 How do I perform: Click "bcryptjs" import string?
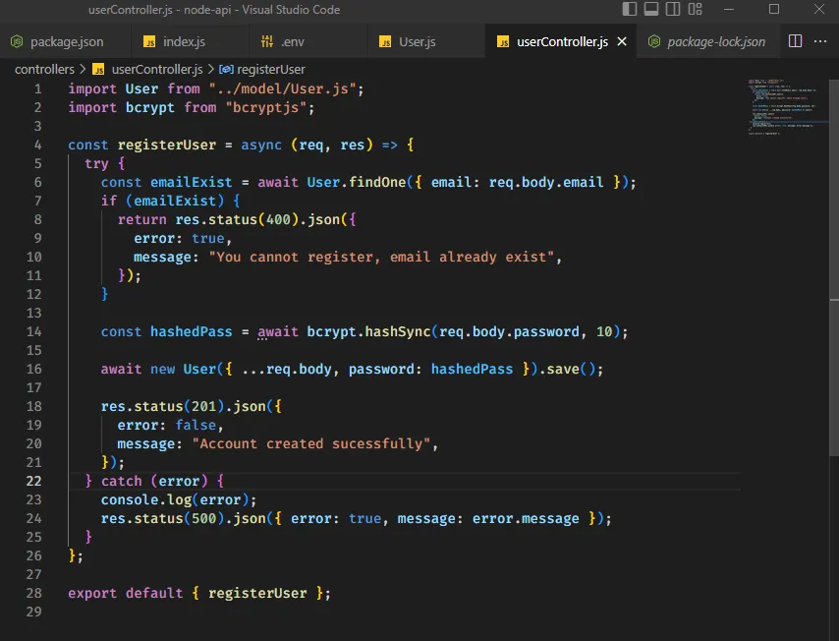pos(266,107)
